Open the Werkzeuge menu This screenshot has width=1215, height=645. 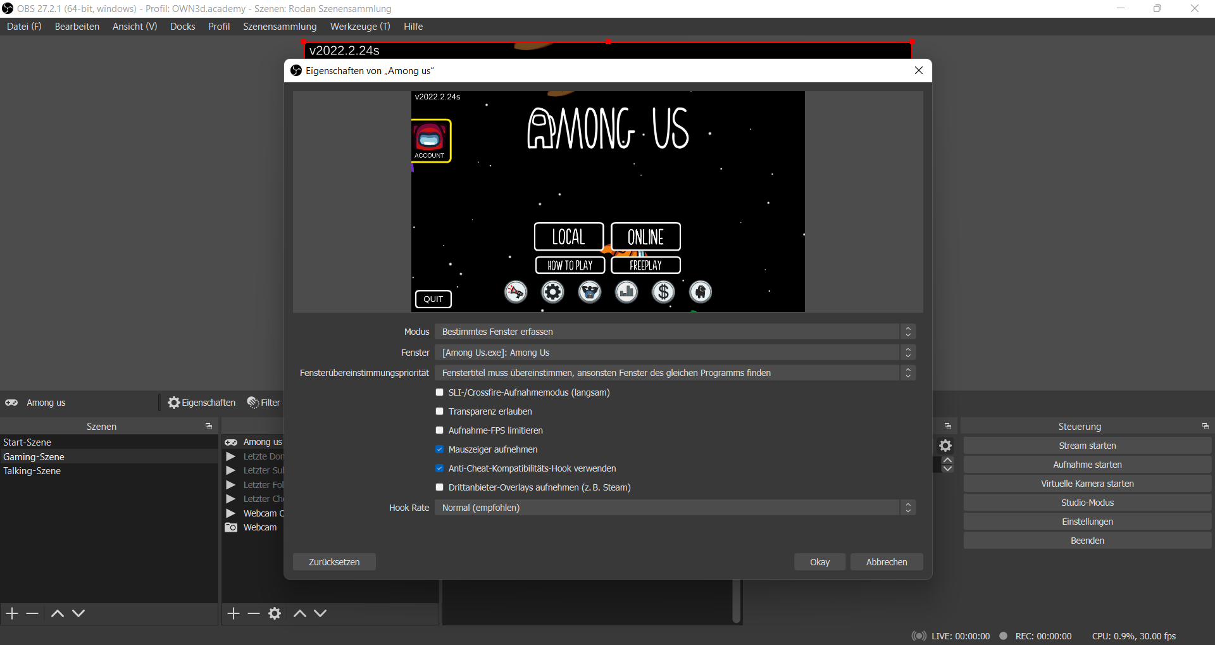click(x=359, y=27)
